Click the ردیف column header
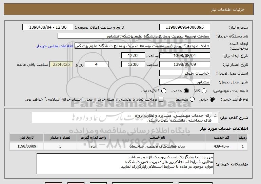The height and width of the screenshot is (184, 261). pyautogui.click(x=243, y=138)
